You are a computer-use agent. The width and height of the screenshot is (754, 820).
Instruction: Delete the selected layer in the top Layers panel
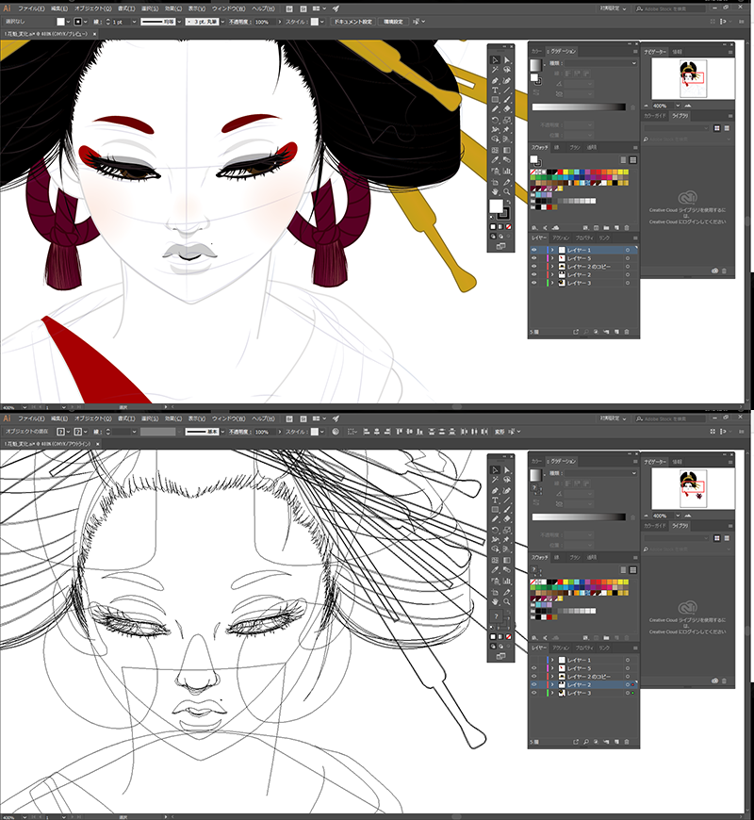click(x=627, y=332)
